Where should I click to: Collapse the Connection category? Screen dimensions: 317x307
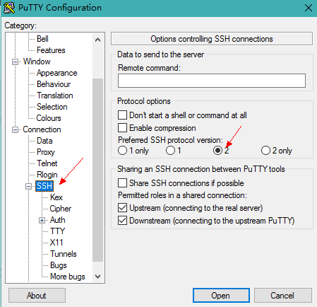[x=15, y=130]
